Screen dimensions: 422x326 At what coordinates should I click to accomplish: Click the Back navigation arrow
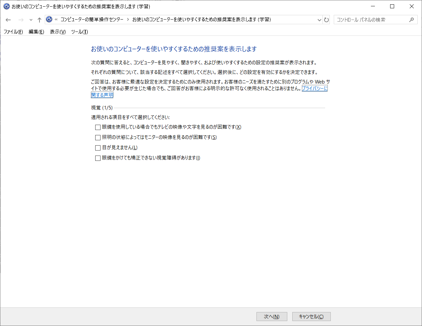point(8,20)
